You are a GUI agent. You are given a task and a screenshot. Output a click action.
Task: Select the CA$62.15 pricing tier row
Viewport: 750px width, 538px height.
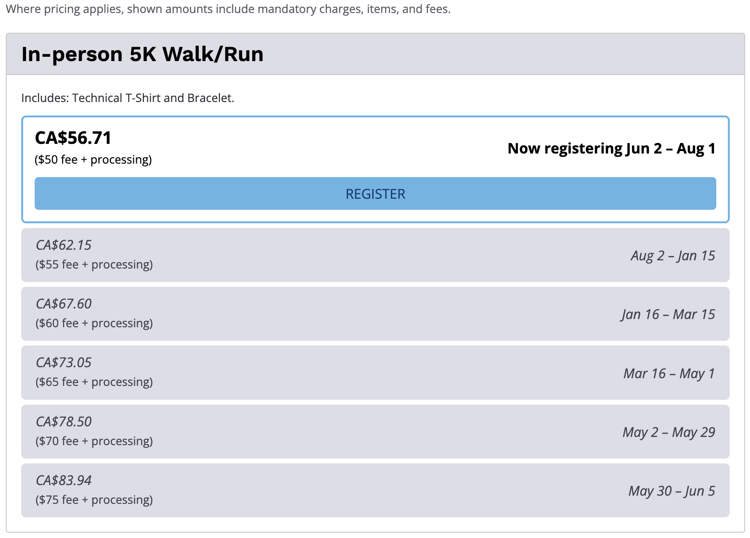pos(375,255)
